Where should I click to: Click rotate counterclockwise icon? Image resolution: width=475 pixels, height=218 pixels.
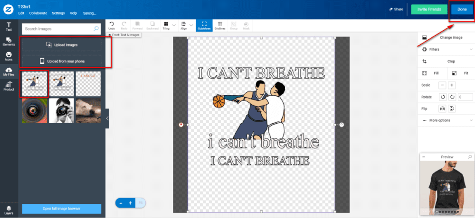coord(442,97)
